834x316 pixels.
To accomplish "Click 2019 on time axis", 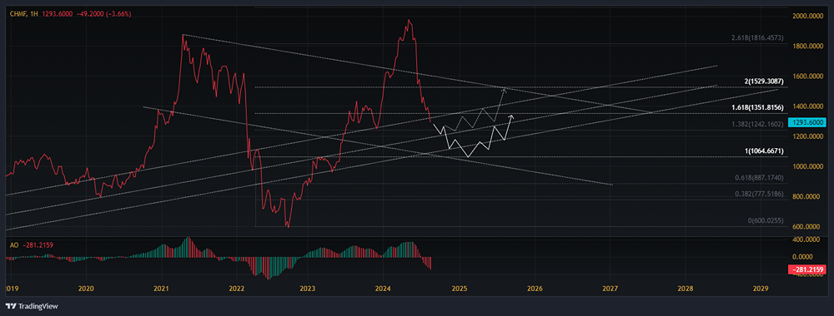I will coord(11,289).
